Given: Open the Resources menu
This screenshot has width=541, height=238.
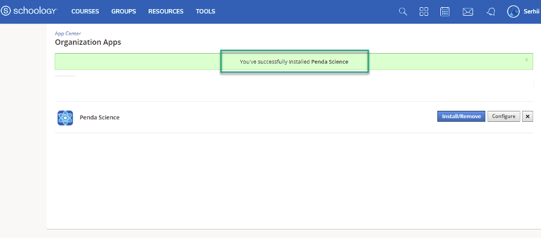Looking at the screenshot, I should coord(166,12).
